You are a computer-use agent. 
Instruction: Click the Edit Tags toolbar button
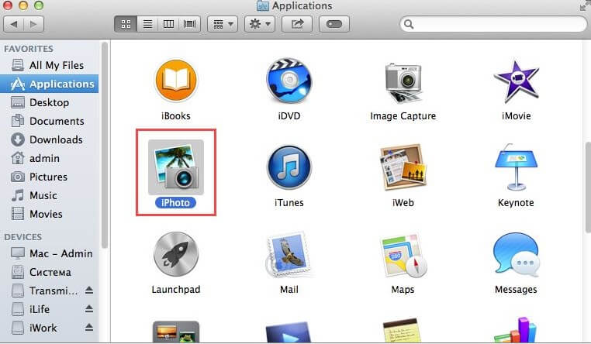coord(334,25)
